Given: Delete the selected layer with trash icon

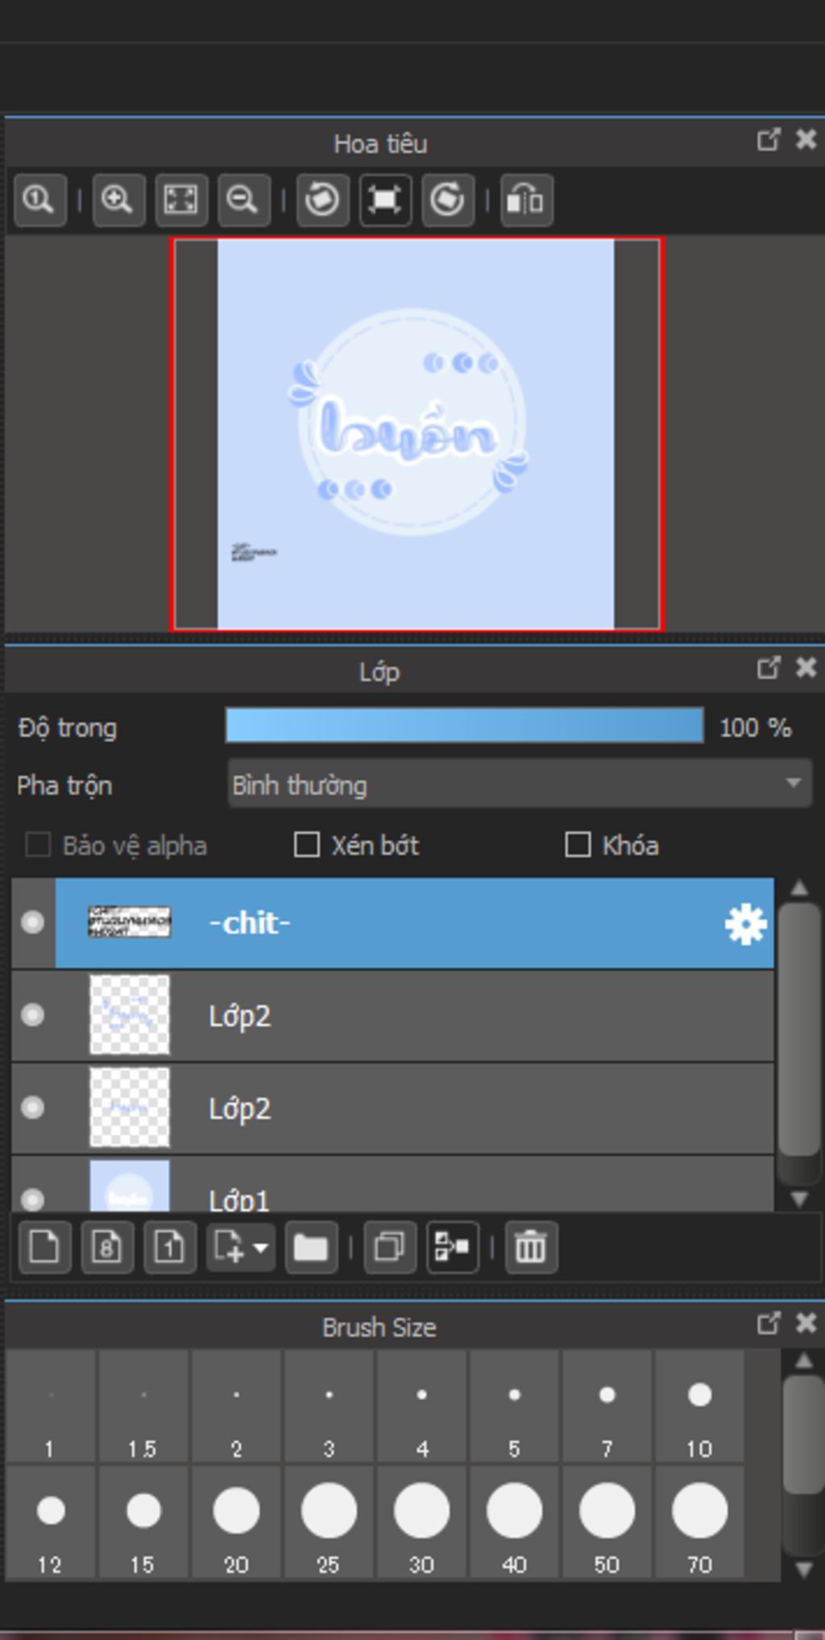Looking at the screenshot, I should [x=531, y=1248].
